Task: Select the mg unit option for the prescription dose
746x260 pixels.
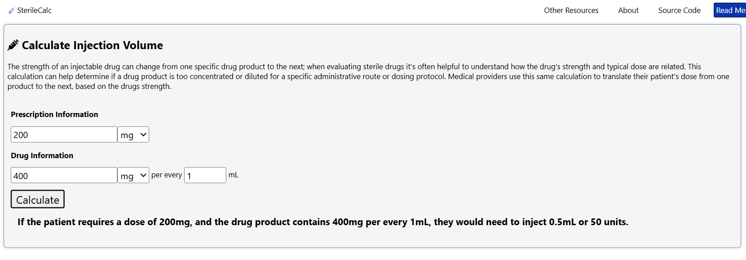Action: [x=133, y=134]
